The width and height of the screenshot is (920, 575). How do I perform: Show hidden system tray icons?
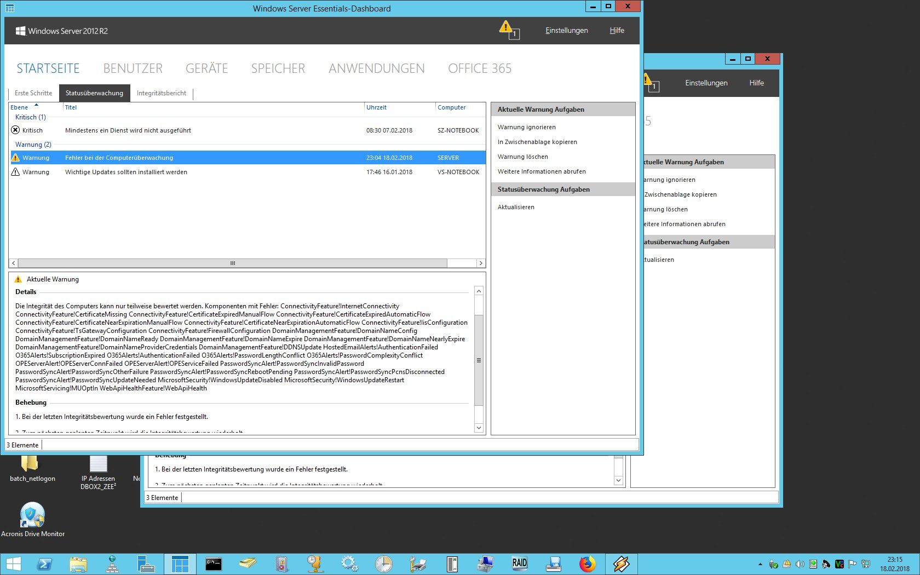[x=760, y=564]
